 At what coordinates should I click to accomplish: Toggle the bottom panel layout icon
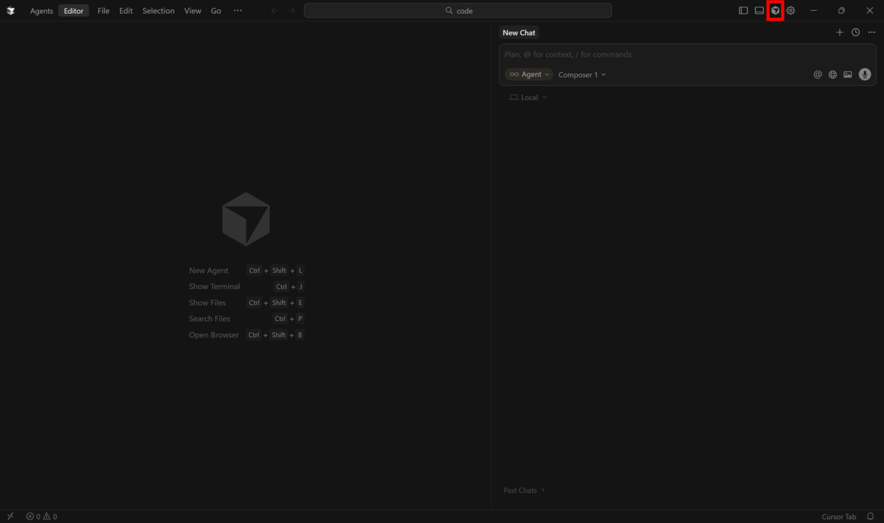[x=759, y=10]
